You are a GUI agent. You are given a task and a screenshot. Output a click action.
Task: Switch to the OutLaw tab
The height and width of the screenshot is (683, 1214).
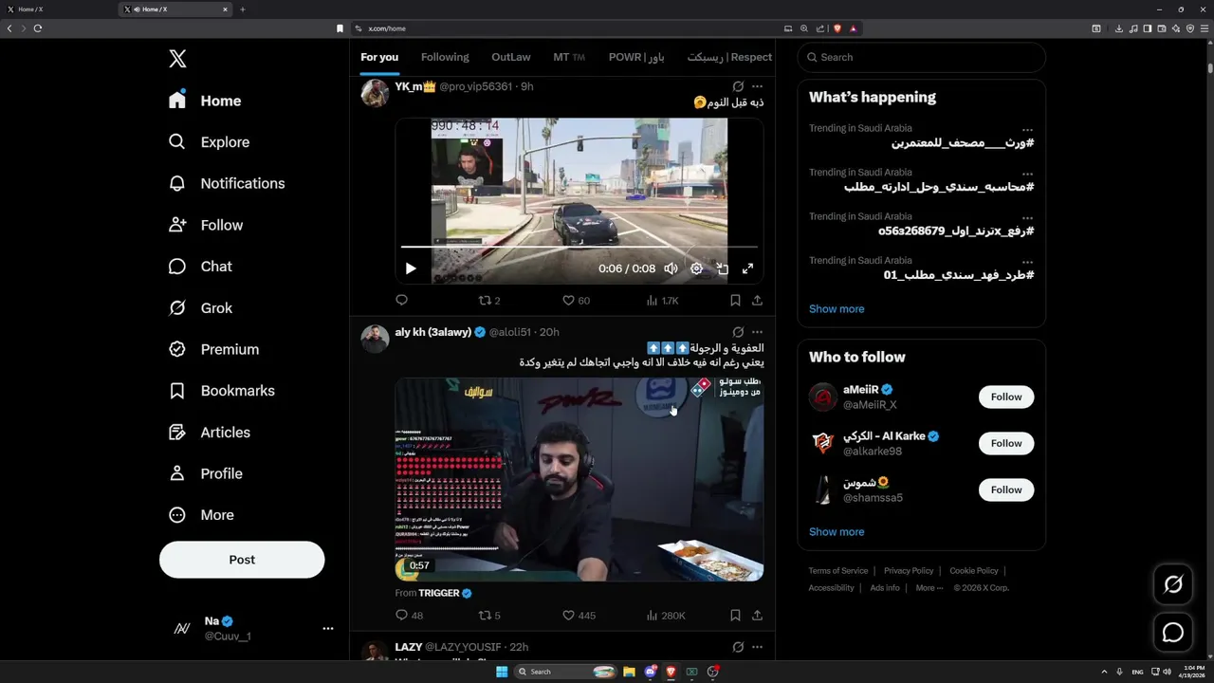(511, 57)
